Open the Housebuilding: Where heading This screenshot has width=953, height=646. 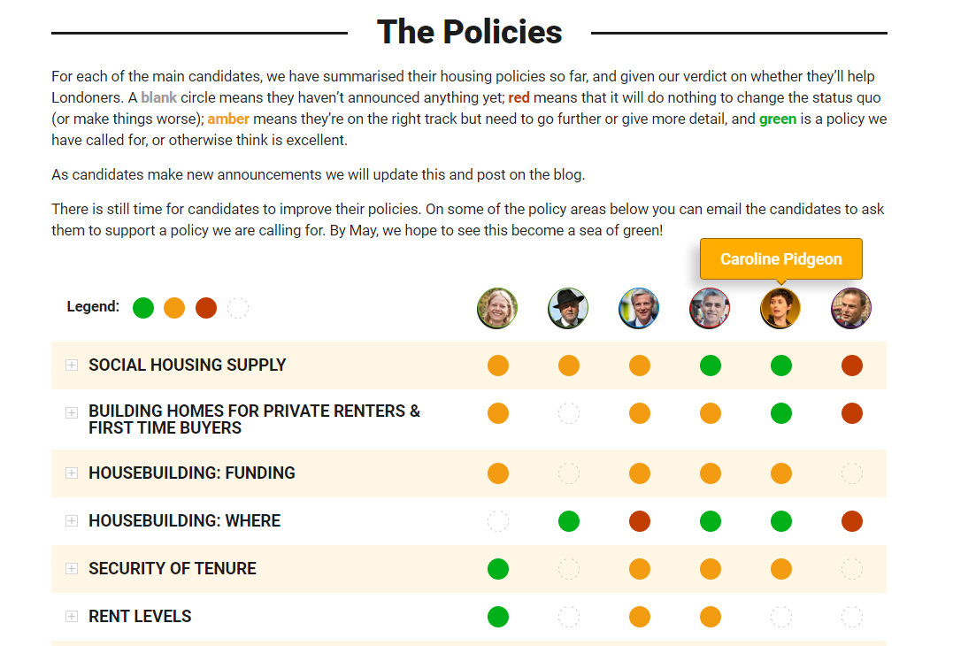click(x=184, y=521)
